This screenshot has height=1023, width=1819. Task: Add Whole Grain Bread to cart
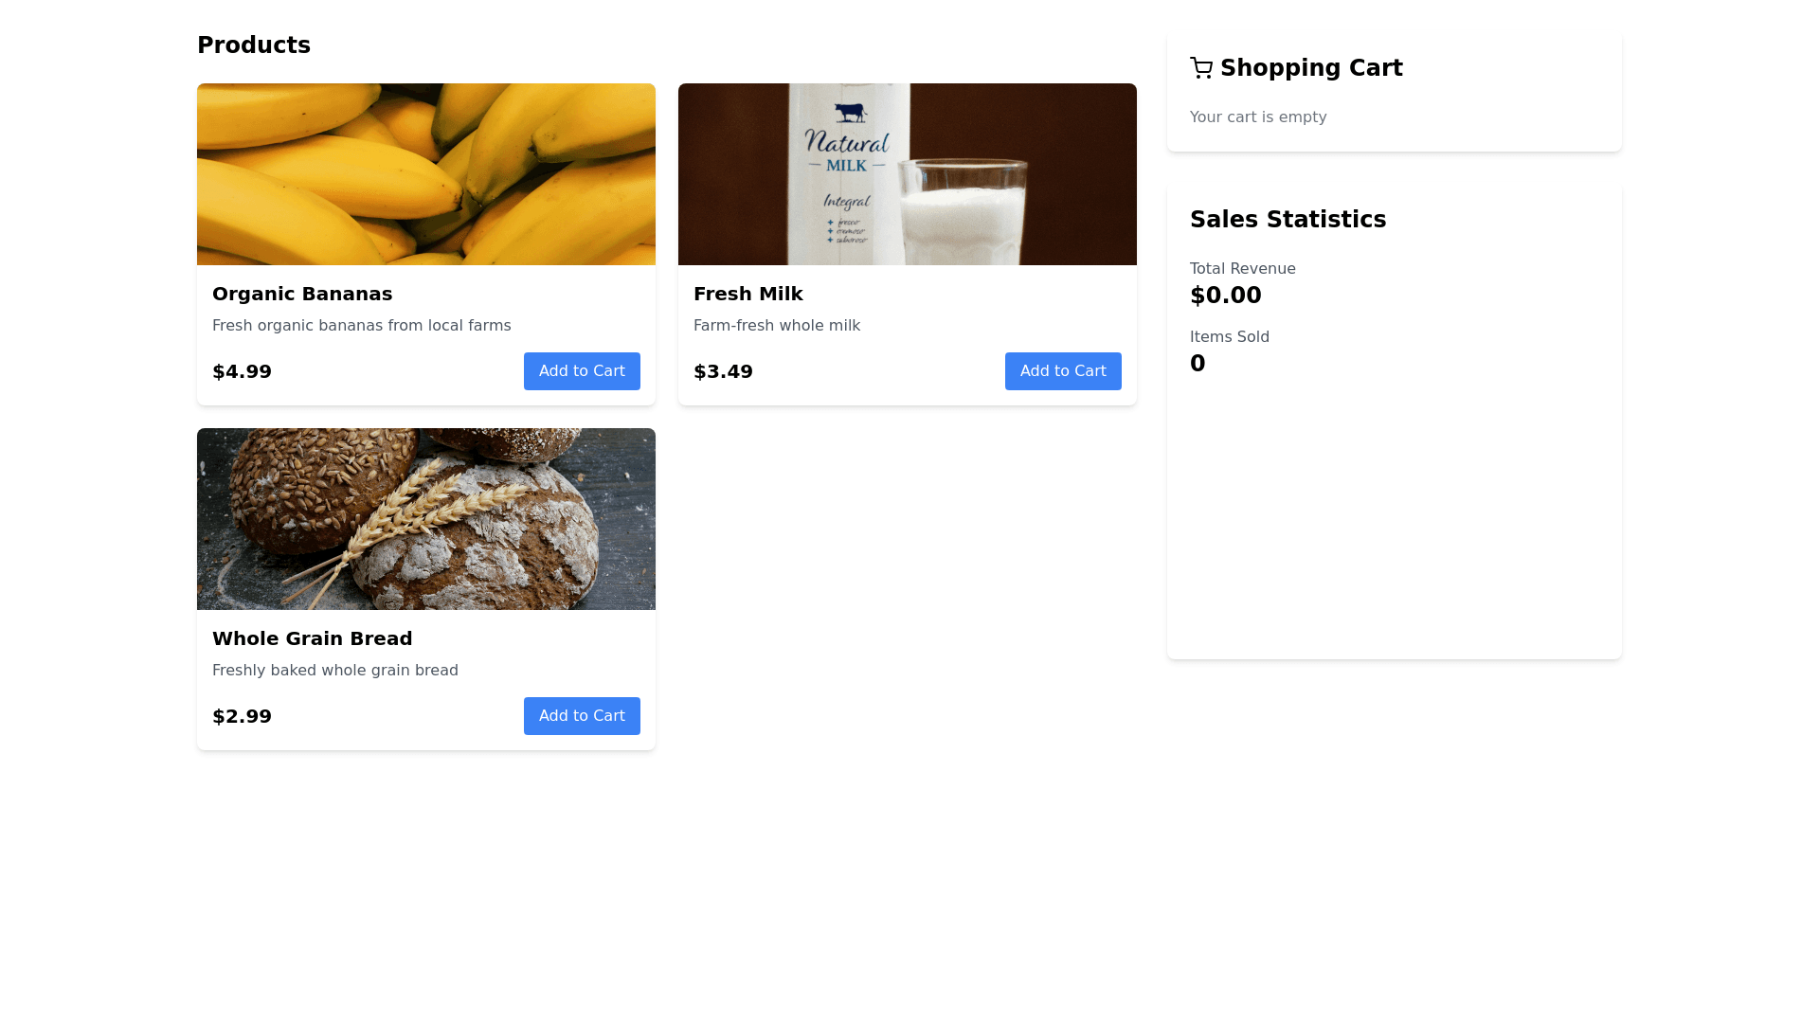point(582,716)
